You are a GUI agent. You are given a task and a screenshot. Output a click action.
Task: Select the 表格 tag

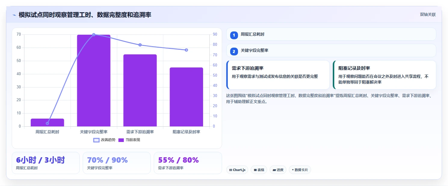(259, 170)
